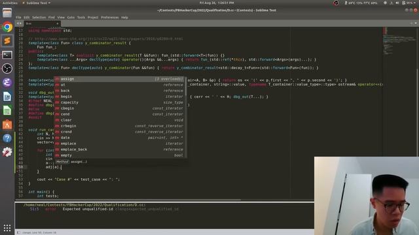Open the Terminal from the dock
The width and height of the screenshot is (419, 235).
(x=7, y=55)
